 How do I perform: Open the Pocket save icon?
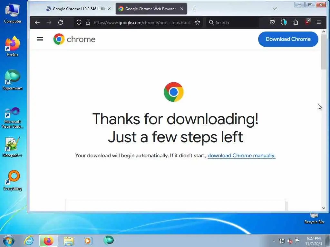point(272,22)
